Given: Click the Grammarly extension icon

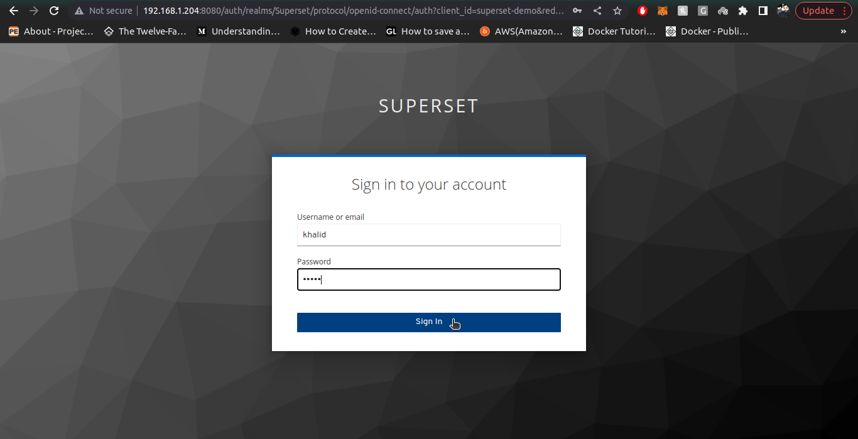Looking at the screenshot, I should click(702, 11).
